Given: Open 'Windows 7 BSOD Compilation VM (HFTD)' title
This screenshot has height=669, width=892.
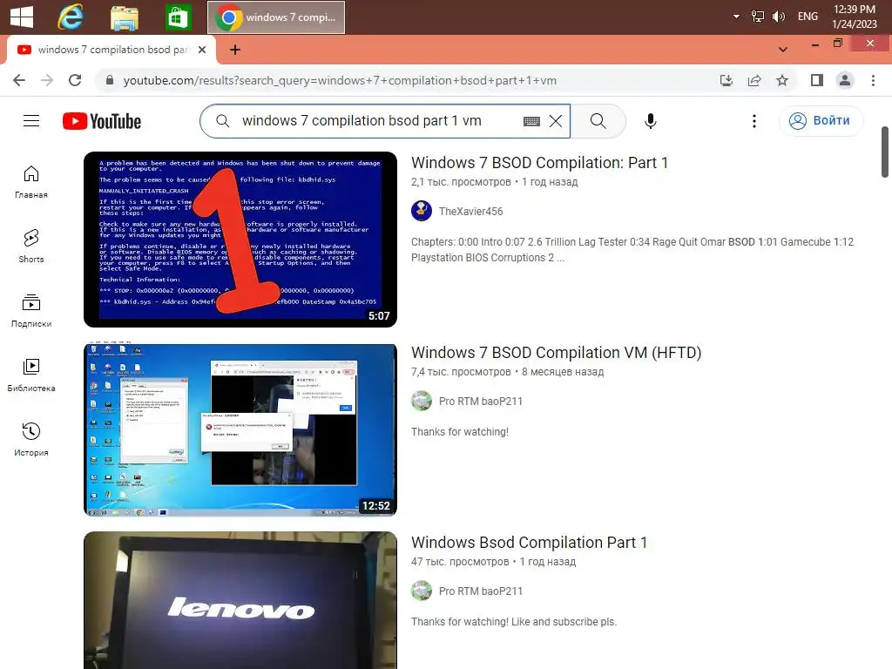Looking at the screenshot, I should tap(556, 353).
